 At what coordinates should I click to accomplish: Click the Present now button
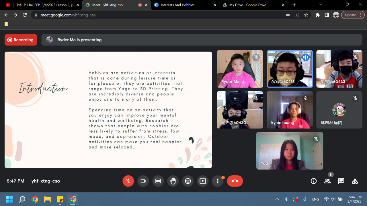click(203, 181)
